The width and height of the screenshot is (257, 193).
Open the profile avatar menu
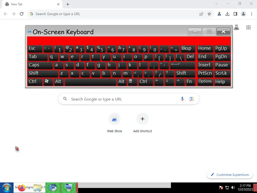[x=243, y=14]
